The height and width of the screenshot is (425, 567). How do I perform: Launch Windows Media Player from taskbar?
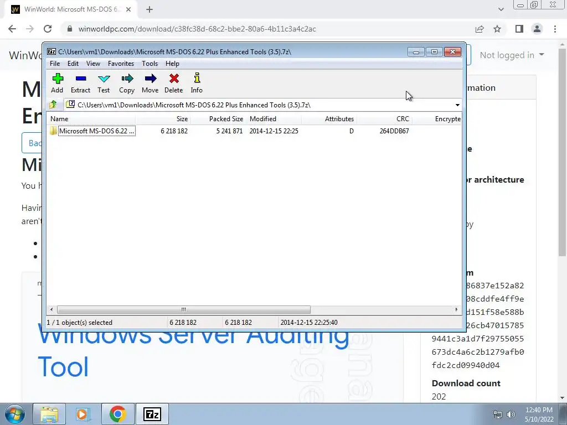[83, 414]
